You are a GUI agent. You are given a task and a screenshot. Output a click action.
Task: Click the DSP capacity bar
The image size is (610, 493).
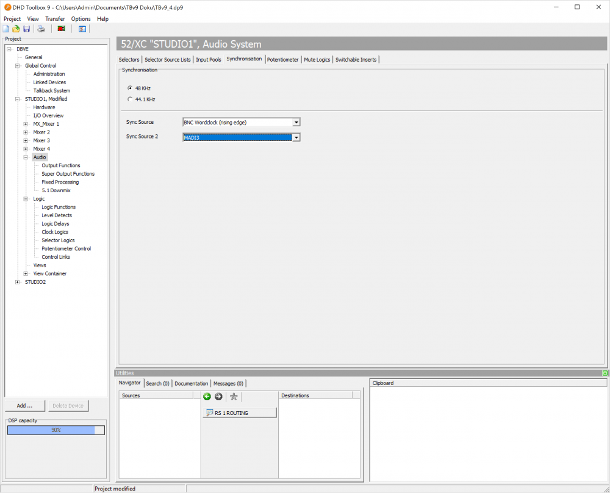[x=56, y=430]
